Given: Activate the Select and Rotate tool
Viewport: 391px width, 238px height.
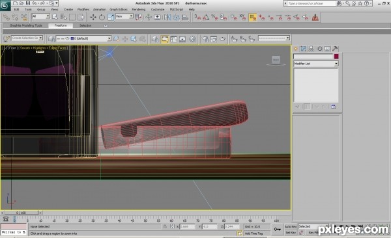Looking at the screenshot, I should click(x=102, y=17).
